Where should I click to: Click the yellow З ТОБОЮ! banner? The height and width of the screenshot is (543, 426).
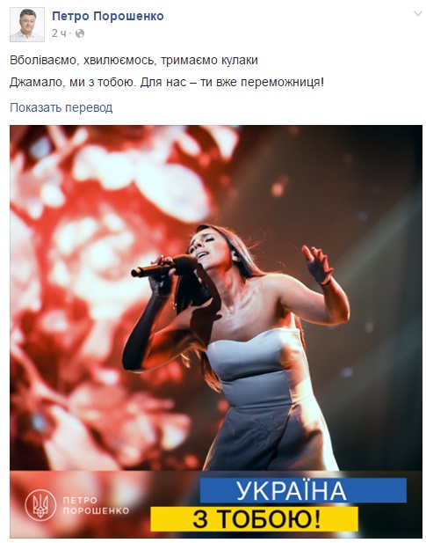(255, 519)
